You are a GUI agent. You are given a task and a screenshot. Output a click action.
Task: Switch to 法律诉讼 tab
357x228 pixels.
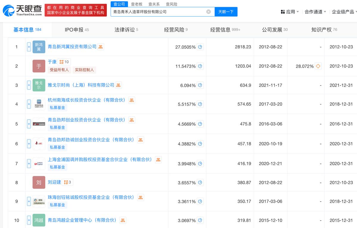point(126,30)
